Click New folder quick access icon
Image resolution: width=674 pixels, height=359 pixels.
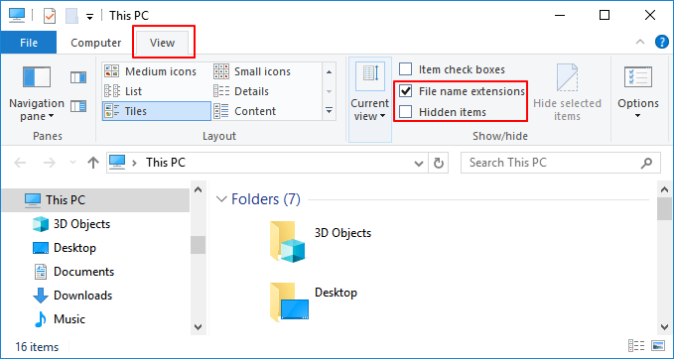pyautogui.click(x=71, y=16)
